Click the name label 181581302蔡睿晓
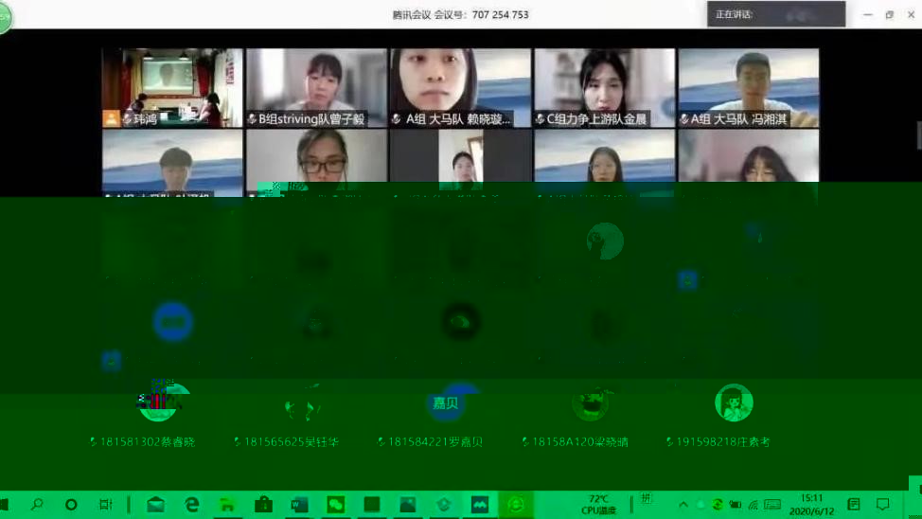 (147, 442)
